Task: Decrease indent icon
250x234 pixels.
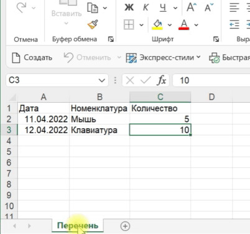Action: [x=234, y=25]
